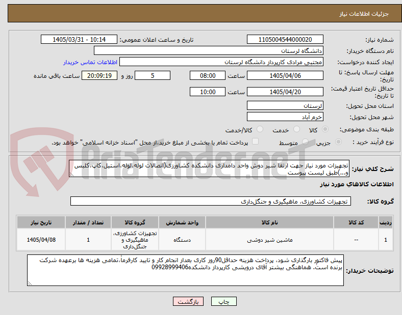The width and height of the screenshot is (402, 315).
Task: Open اطلاعات تماس خریدار link
Action: (90, 62)
